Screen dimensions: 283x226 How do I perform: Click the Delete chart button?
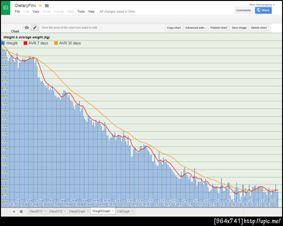click(x=259, y=28)
